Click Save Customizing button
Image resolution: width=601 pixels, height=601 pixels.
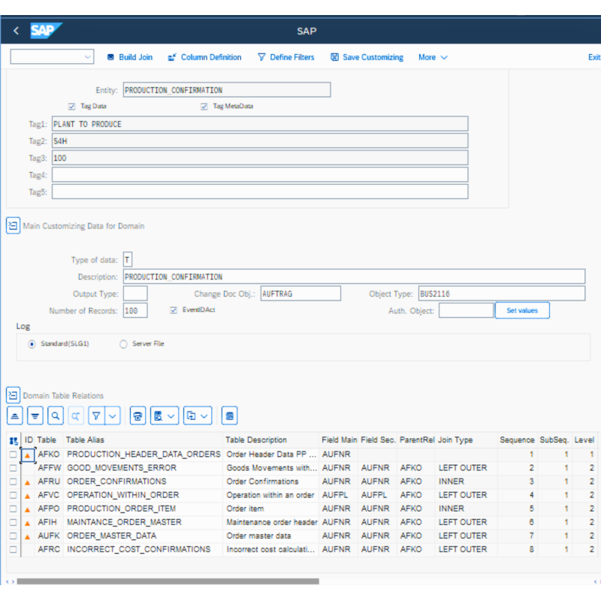click(367, 57)
